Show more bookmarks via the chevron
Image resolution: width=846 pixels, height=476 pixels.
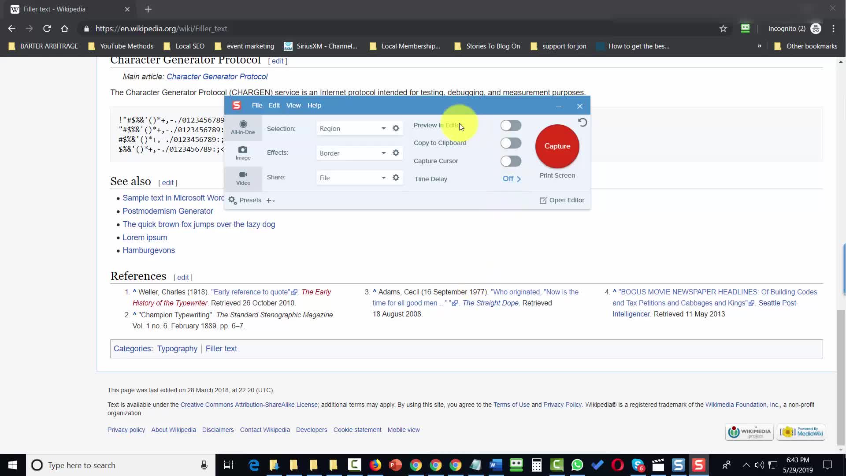point(759,46)
